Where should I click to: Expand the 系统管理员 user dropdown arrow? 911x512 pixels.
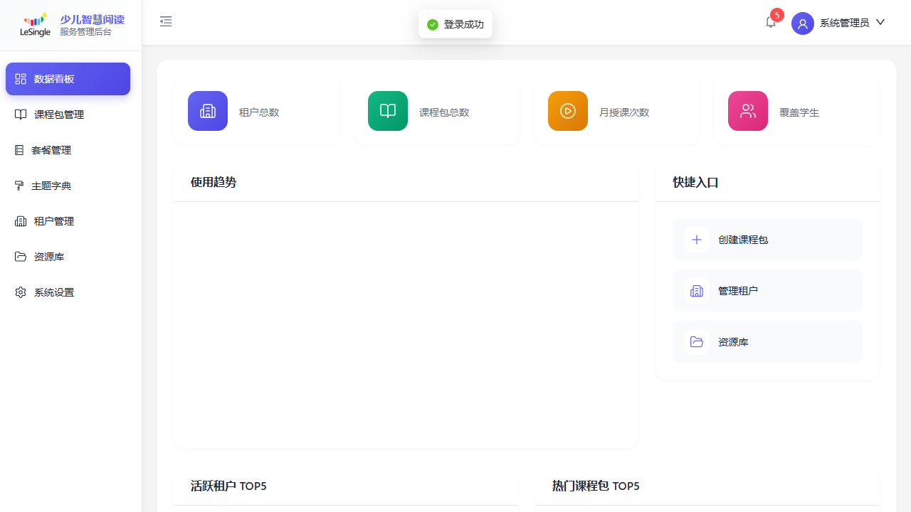tap(880, 22)
